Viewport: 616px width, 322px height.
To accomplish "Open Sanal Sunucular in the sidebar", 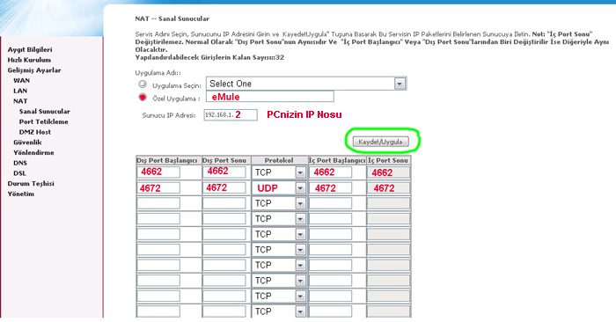I will point(44,112).
